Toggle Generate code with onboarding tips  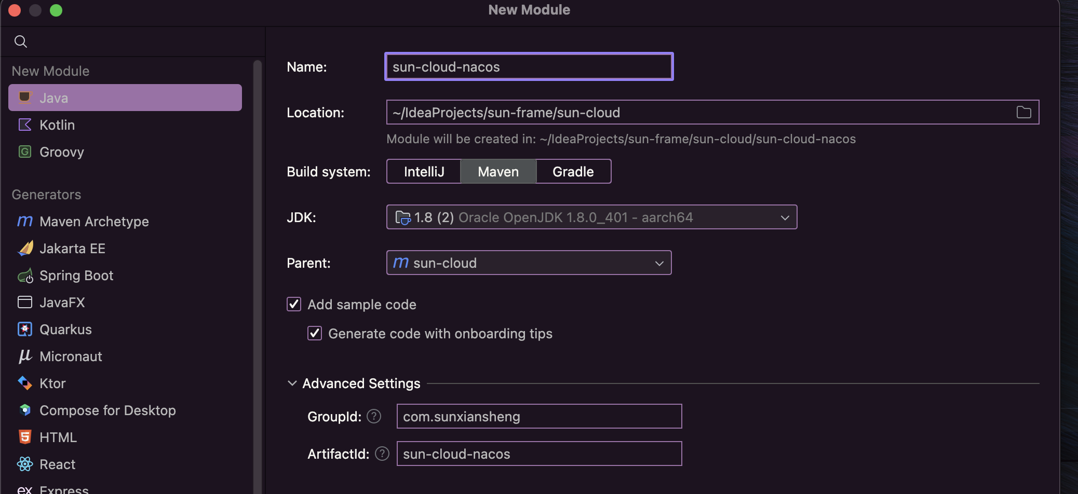[315, 333]
